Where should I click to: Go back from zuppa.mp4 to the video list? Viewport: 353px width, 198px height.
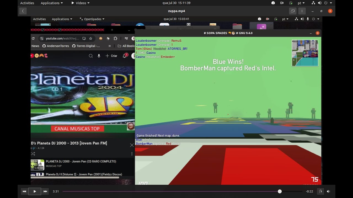coord(23,11)
